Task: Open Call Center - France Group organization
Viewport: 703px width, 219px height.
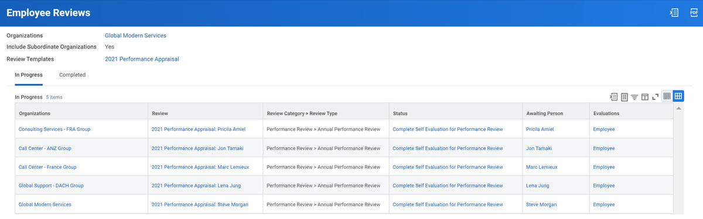Action: (47, 167)
